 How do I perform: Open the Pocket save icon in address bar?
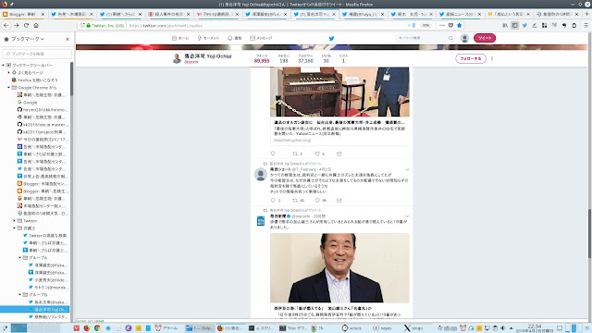point(450,25)
